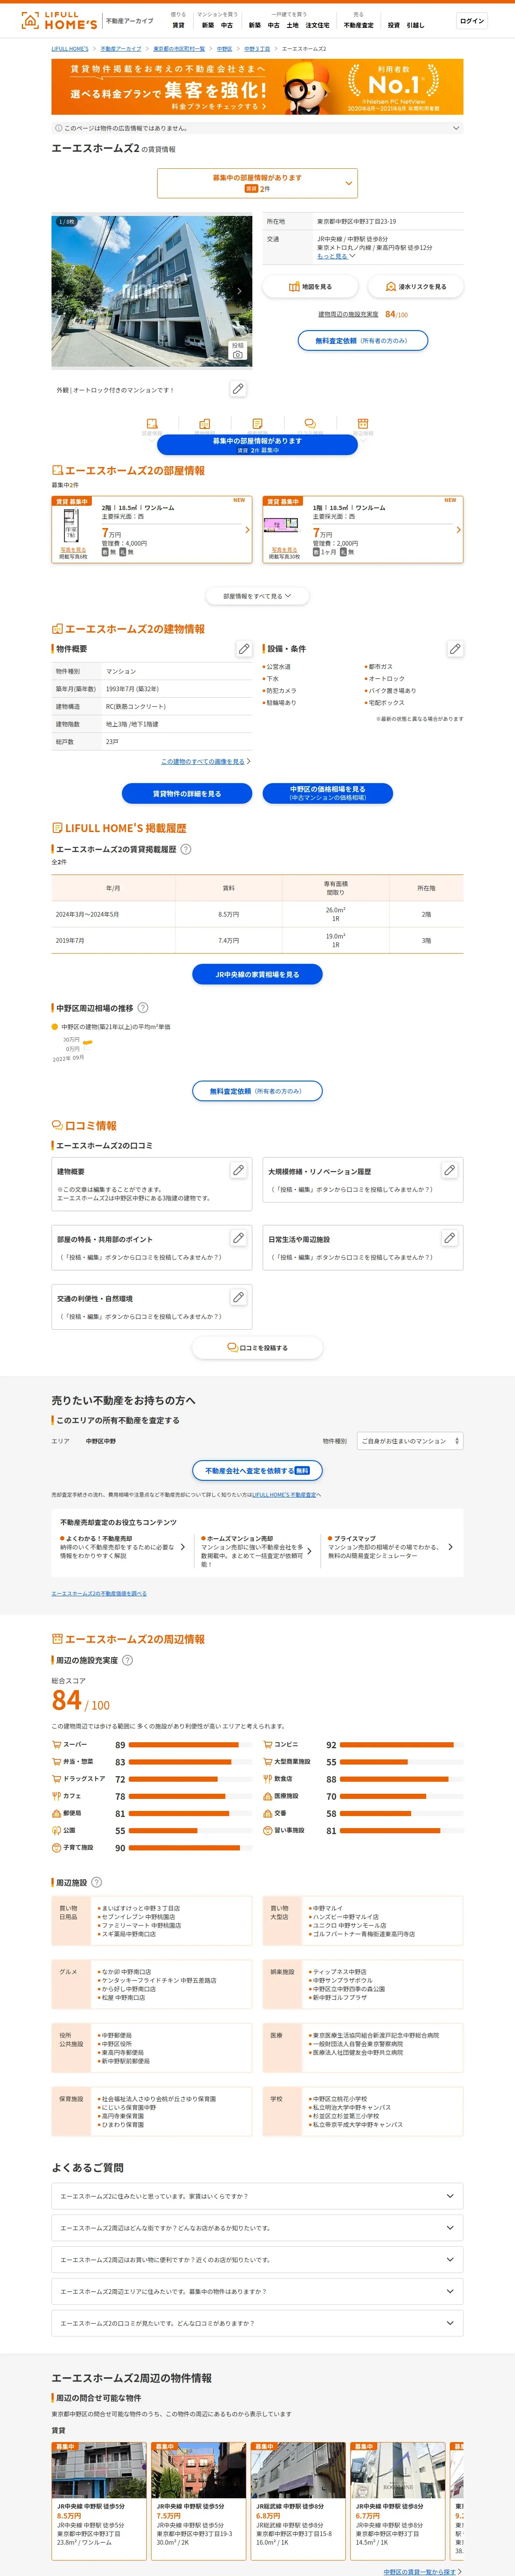Show the next building photo
This screenshot has width=515, height=2576.
(239, 291)
